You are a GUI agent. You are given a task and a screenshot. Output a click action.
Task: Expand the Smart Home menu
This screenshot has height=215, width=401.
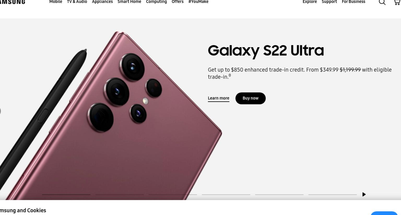click(x=129, y=2)
